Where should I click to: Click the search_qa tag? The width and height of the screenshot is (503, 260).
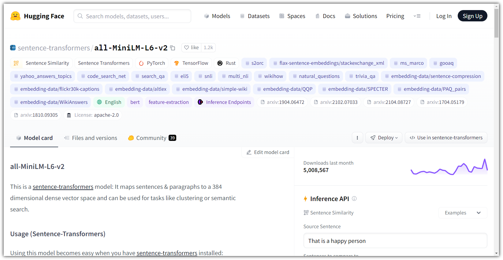pos(150,76)
